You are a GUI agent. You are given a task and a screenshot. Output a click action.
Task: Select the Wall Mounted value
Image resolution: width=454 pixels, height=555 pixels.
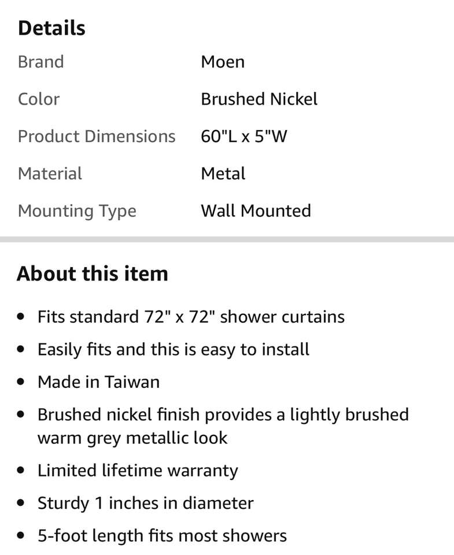click(256, 210)
